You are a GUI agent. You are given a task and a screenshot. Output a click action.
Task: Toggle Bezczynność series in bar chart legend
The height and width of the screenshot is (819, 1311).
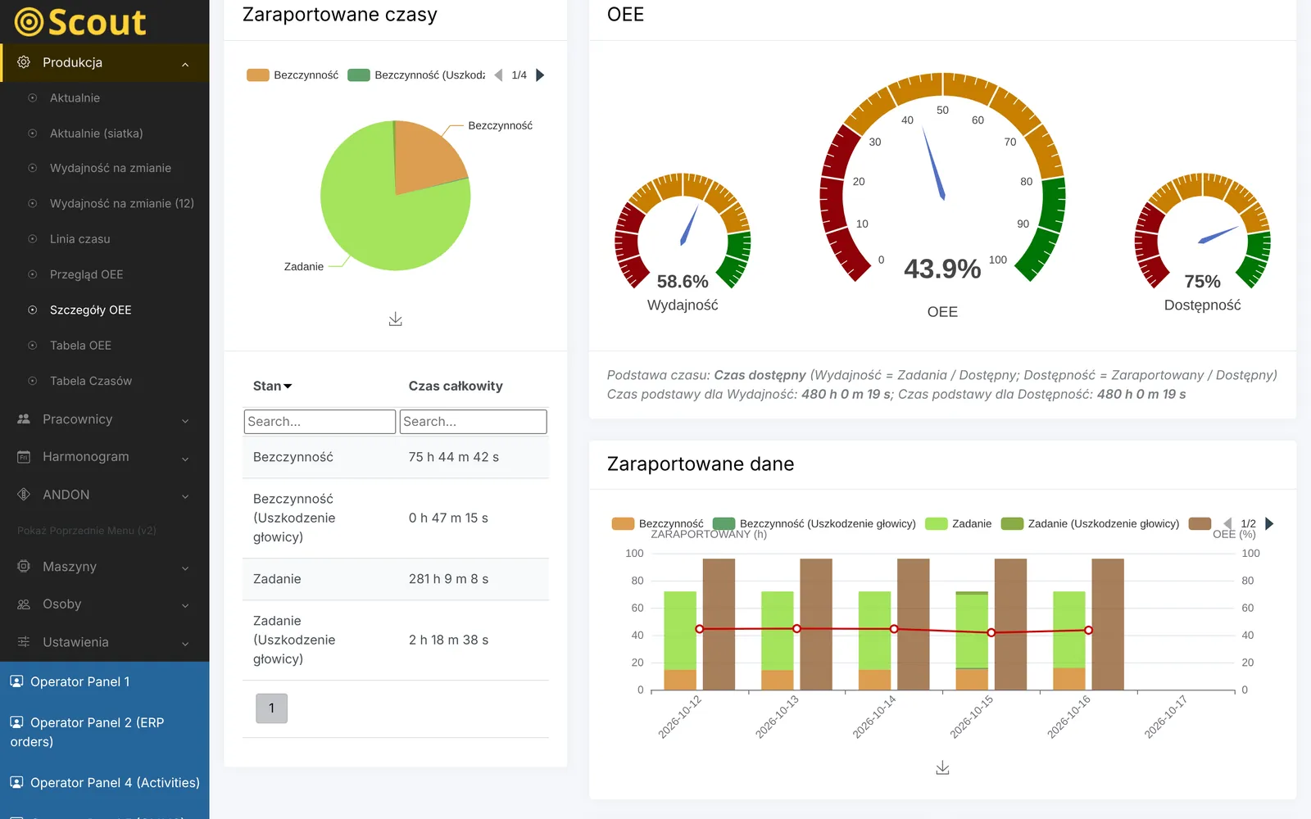tap(657, 524)
